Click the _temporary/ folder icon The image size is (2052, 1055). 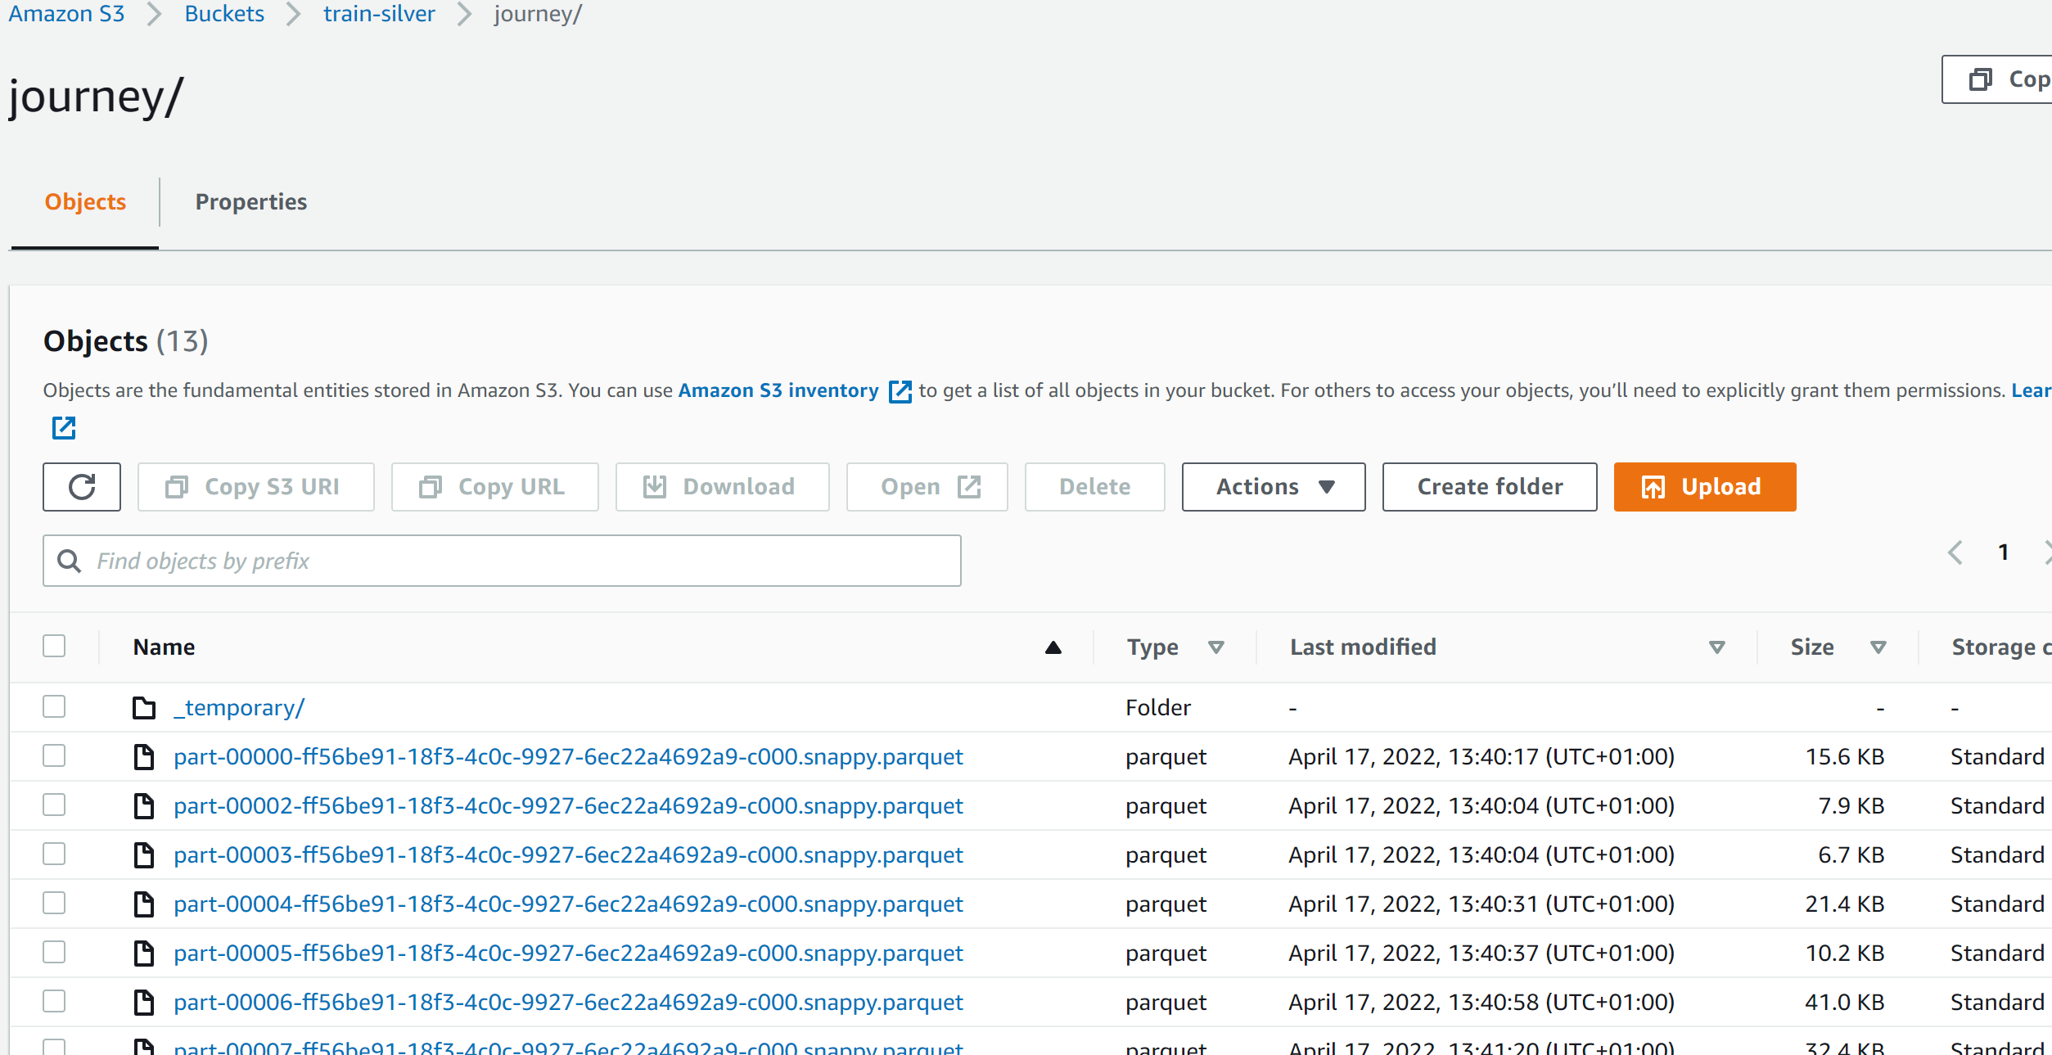coord(144,707)
